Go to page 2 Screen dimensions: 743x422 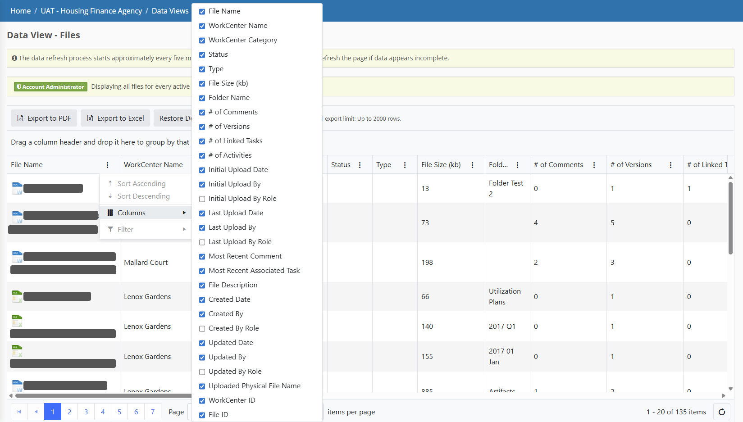[x=69, y=412]
